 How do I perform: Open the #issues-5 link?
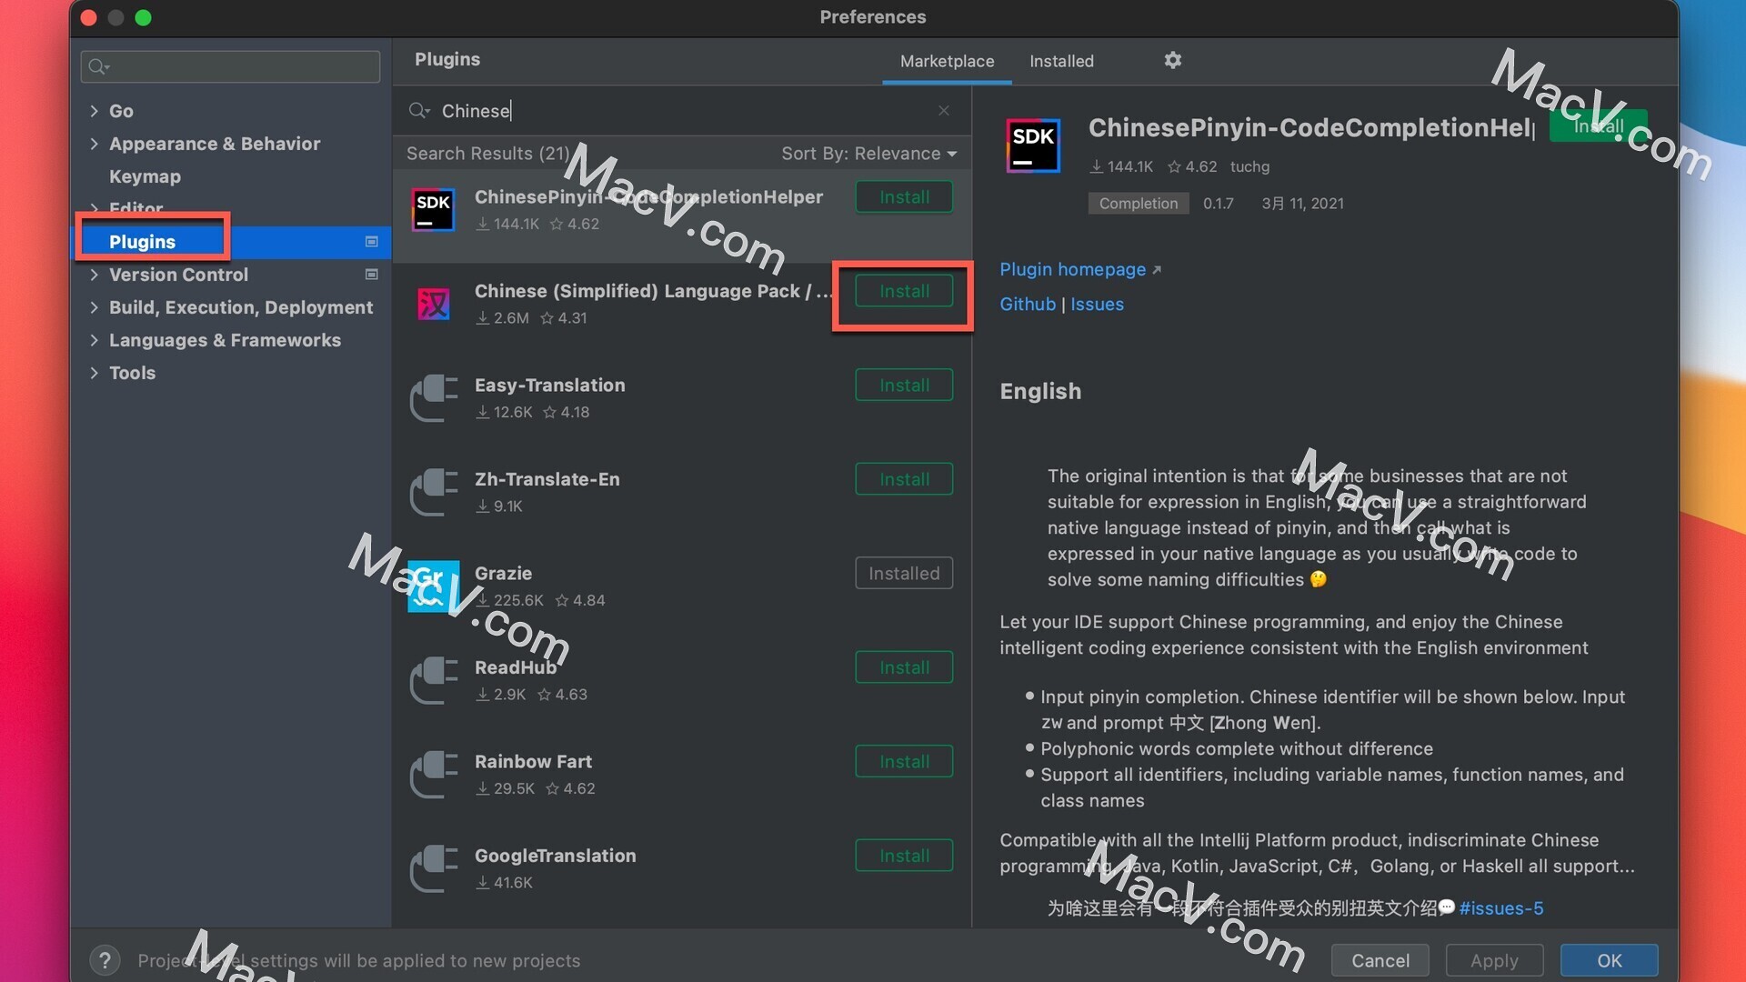pyautogui.click(x=1500, y=907)
